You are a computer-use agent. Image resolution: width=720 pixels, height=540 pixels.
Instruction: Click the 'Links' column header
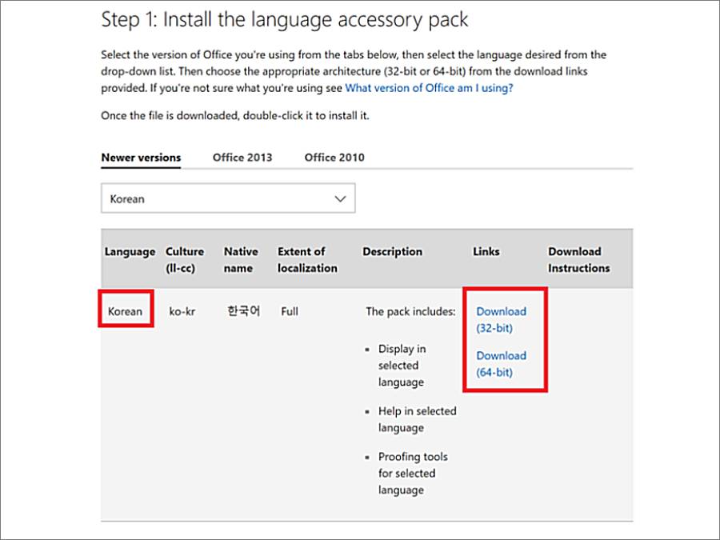pyautogui.click(x=486, y=252)
